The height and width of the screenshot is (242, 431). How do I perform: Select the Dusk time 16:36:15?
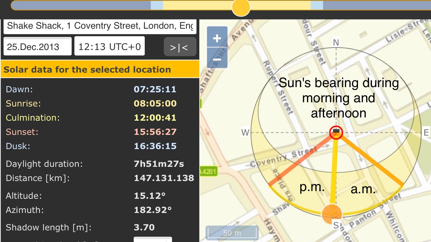(155, 146)
